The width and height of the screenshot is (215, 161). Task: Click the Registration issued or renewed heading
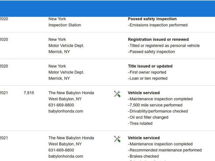158,40
